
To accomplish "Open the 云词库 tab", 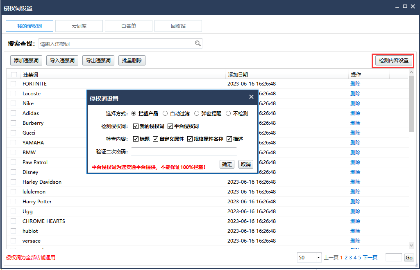I will [79, 26].
